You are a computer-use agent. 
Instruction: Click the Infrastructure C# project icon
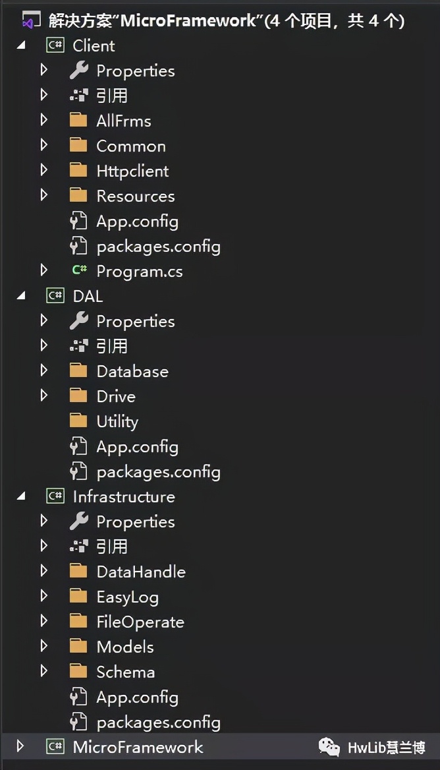(x=55, y=496)
